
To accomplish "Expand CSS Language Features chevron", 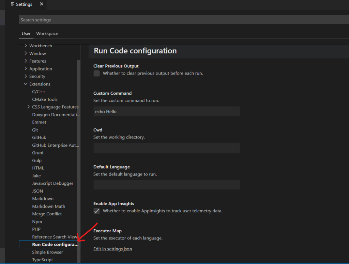I will click(29, 107).
